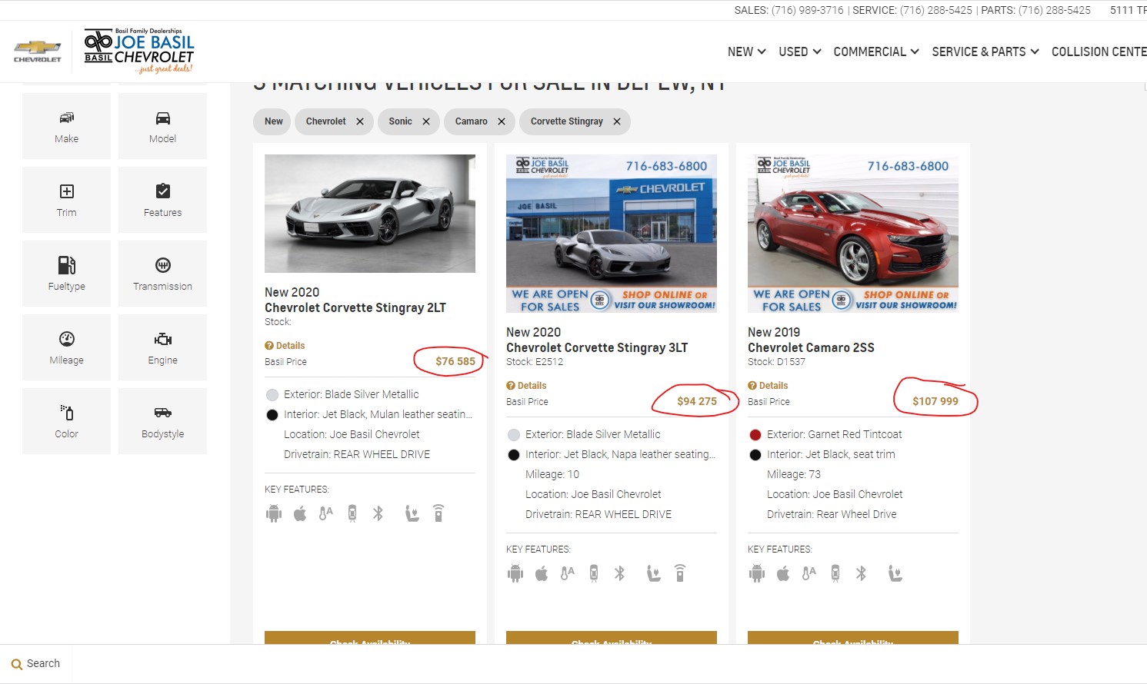Image resolution: width=1147 pixels, height=684 pixels.
Task: Click the Search field at bottom
Action: (35, 664)
